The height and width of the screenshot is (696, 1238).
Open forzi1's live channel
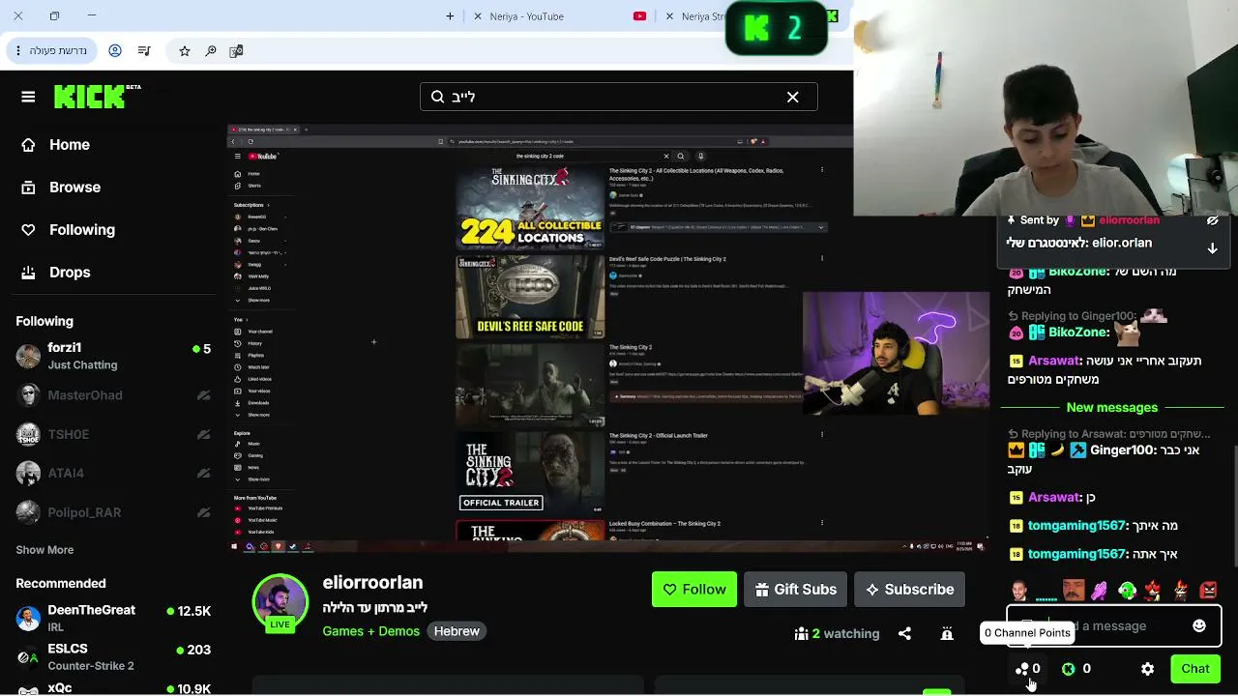point(113,356)
